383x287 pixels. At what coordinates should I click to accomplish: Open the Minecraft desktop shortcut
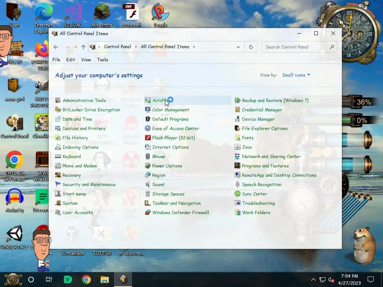[x=102, y=15]
